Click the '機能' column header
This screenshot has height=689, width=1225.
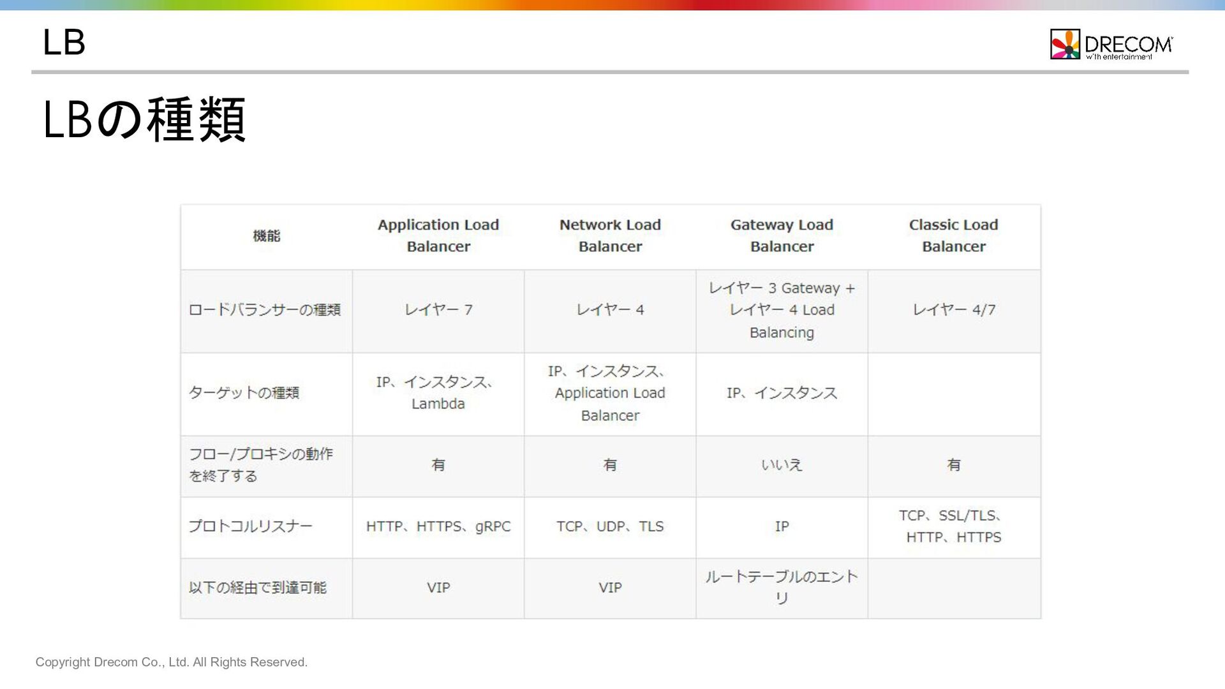(x=267, y=236)
